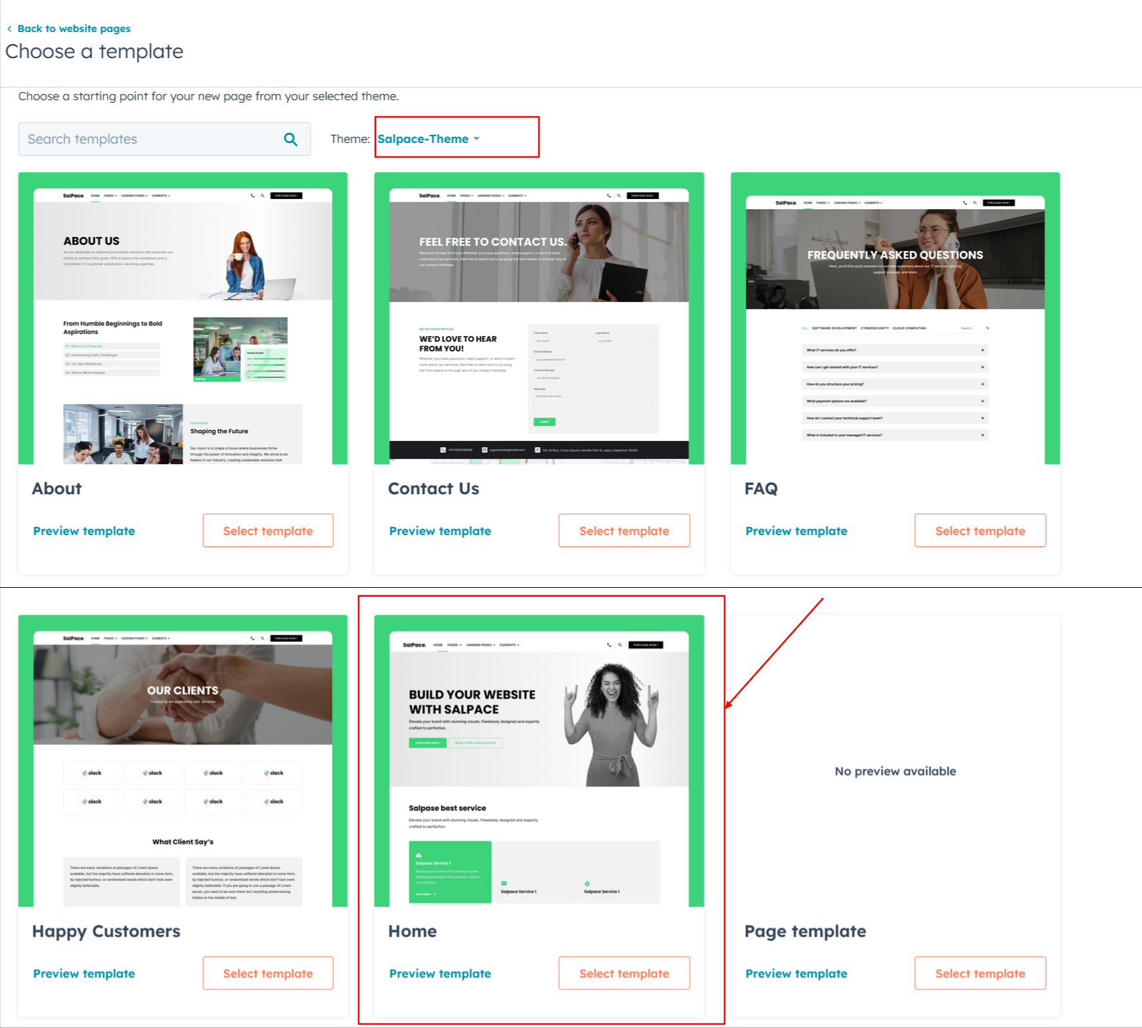Go back to website pages

point(73,29)
